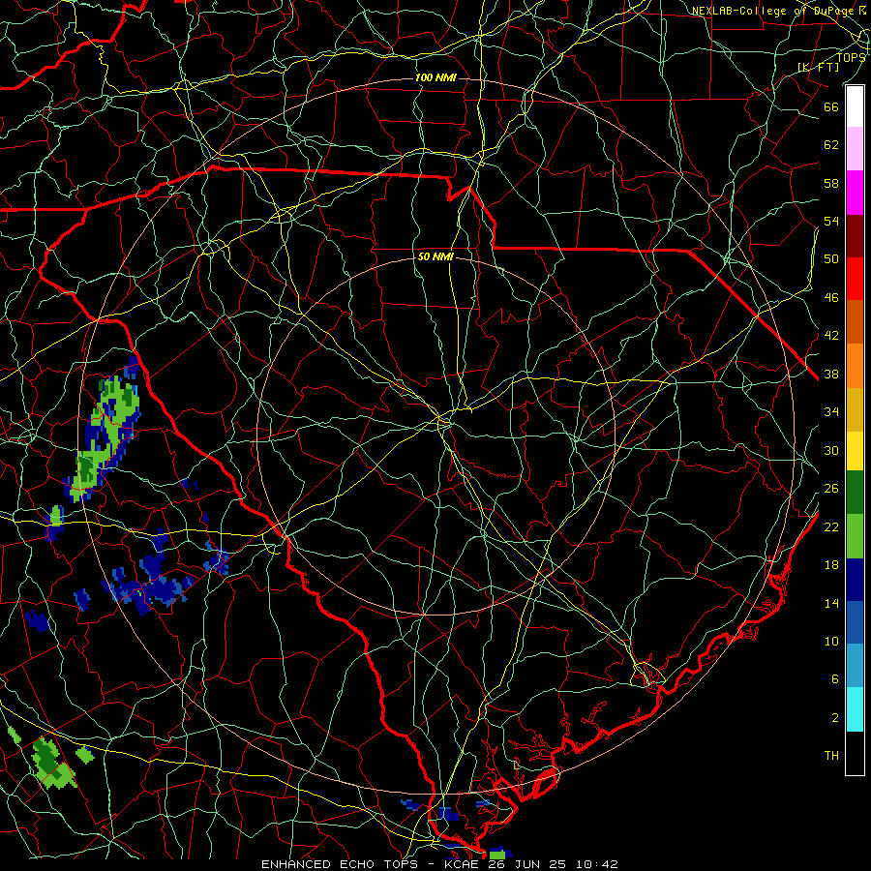Screen dimensions: 871x871
Task: Click the 62 value on the legend
Action: coord(831,145)
